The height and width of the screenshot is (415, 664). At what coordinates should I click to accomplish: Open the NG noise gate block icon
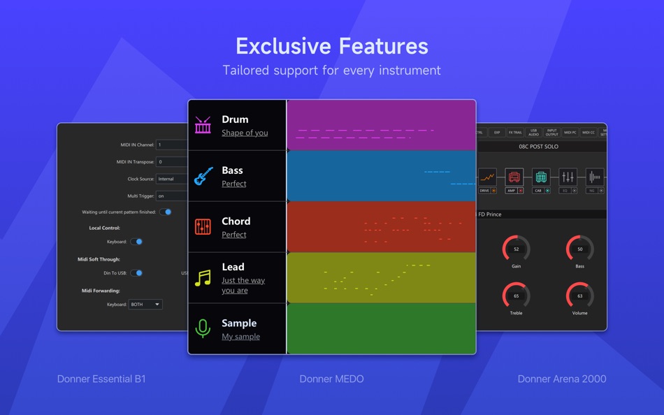coord(595,177)
